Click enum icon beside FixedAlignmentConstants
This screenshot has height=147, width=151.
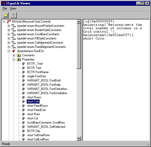click(14, 47)
